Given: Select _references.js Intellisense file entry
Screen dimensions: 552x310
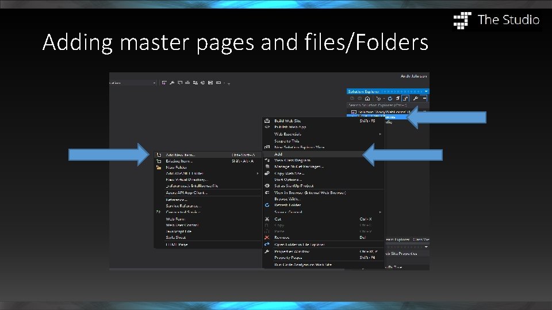Looking at the screenshot, I should pyautogui.click(x=192, y=185).
